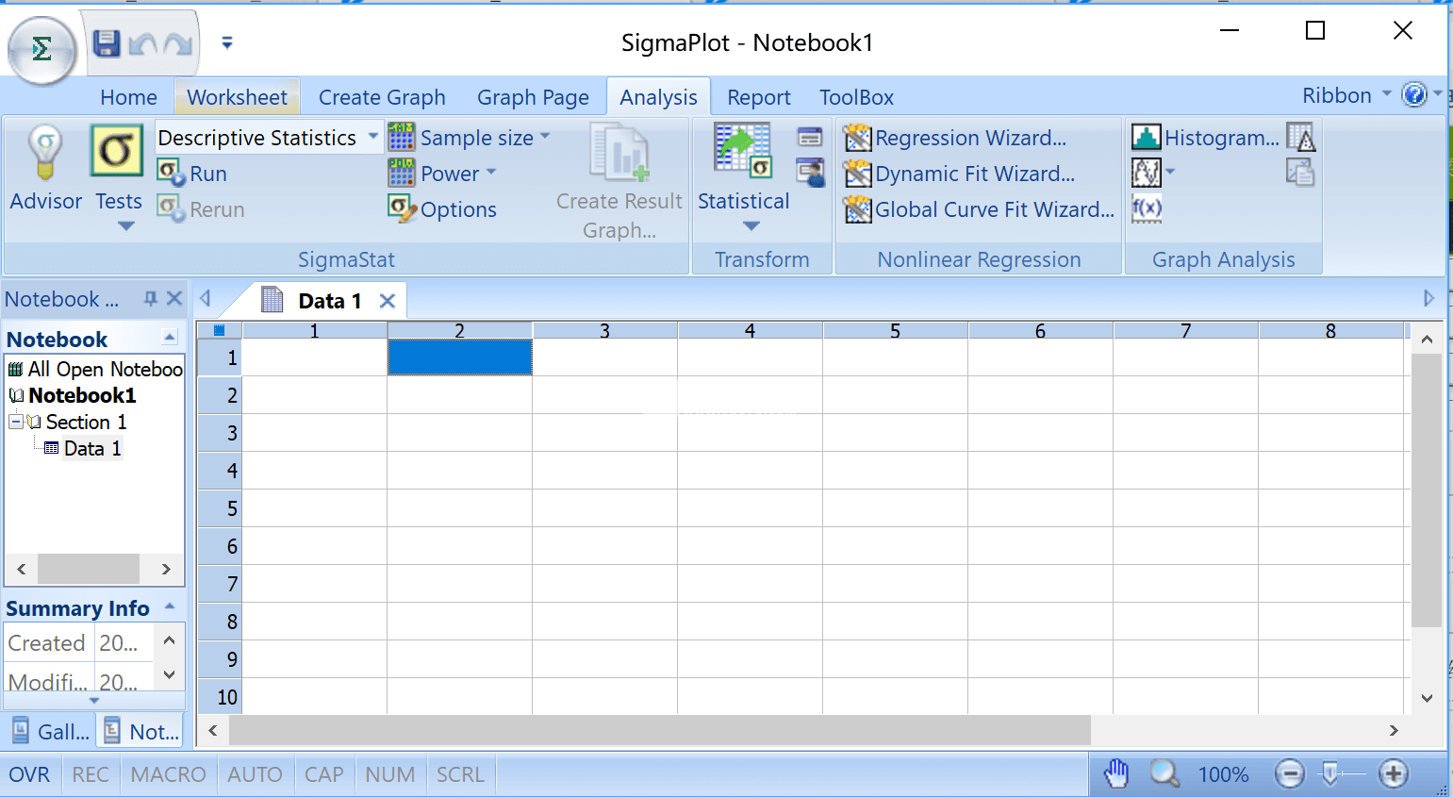
Task: Toggle the AUTO indicator in status bar
Action: [x=255, y=774]
